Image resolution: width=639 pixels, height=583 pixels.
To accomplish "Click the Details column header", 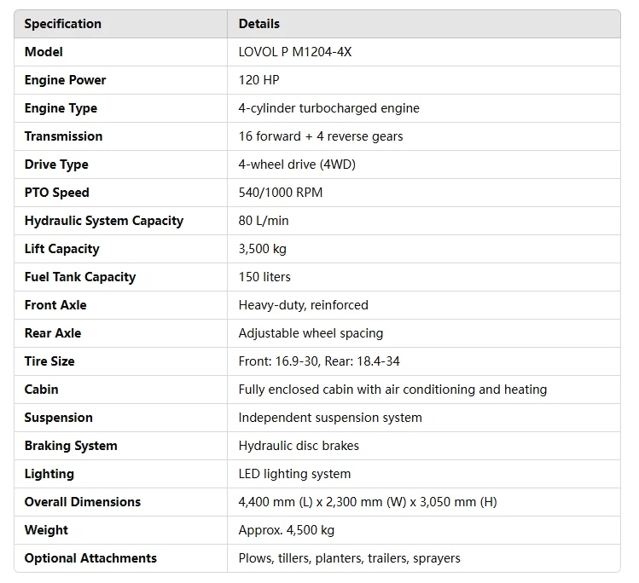I will 259,24.
